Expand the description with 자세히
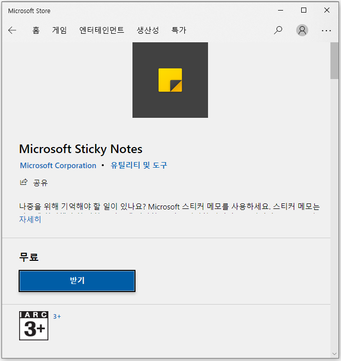 30,219
